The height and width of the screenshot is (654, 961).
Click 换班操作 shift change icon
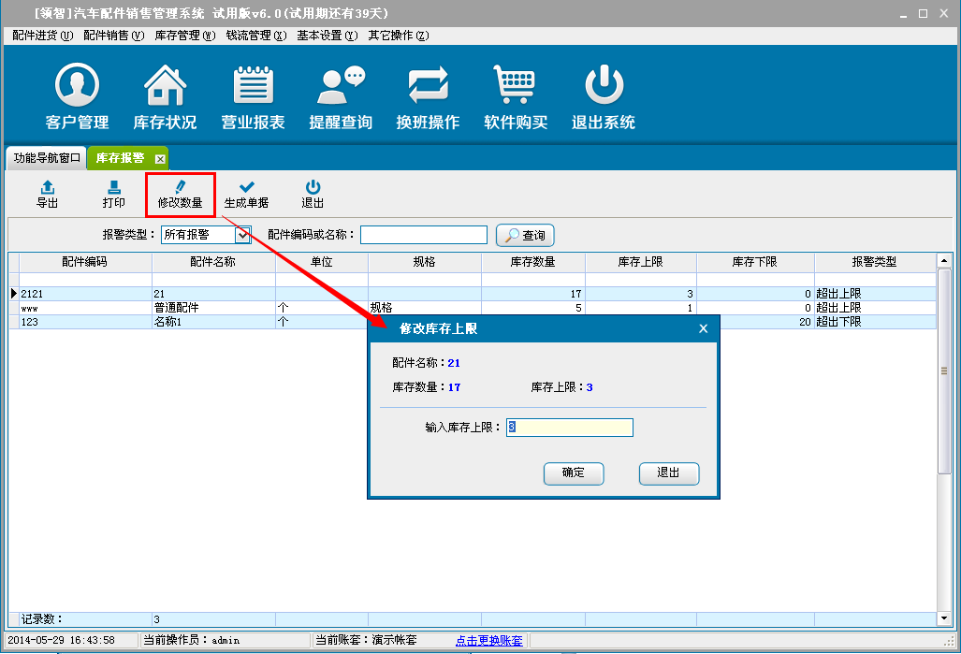click(428, 87)
